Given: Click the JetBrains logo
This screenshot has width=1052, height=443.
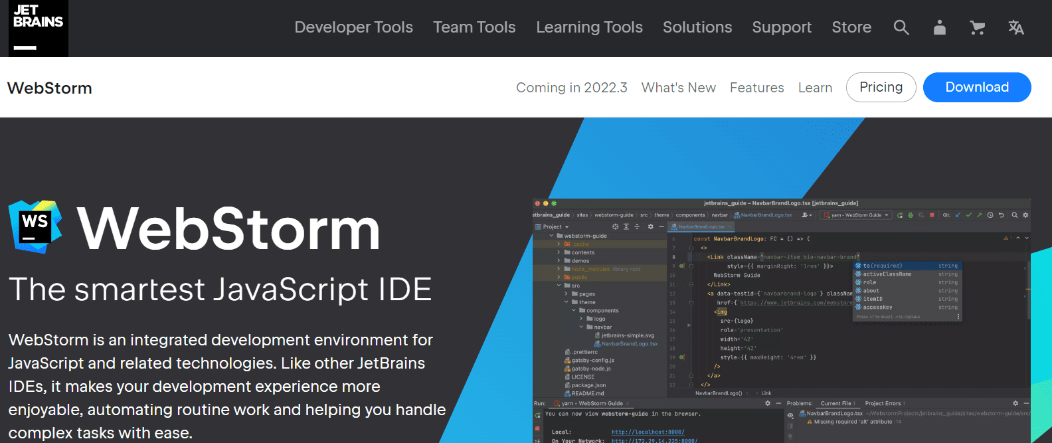Looking at the screenshot, I should pos(39,29).
